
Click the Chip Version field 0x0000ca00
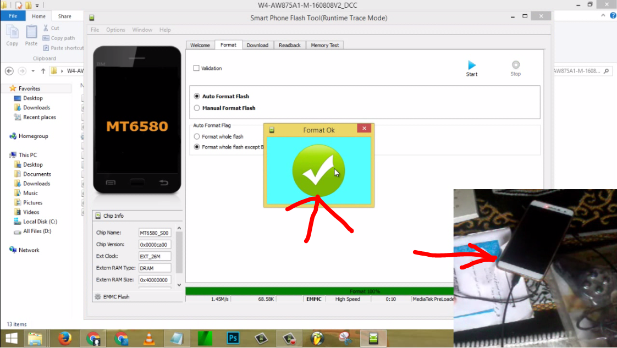point(155,245)
